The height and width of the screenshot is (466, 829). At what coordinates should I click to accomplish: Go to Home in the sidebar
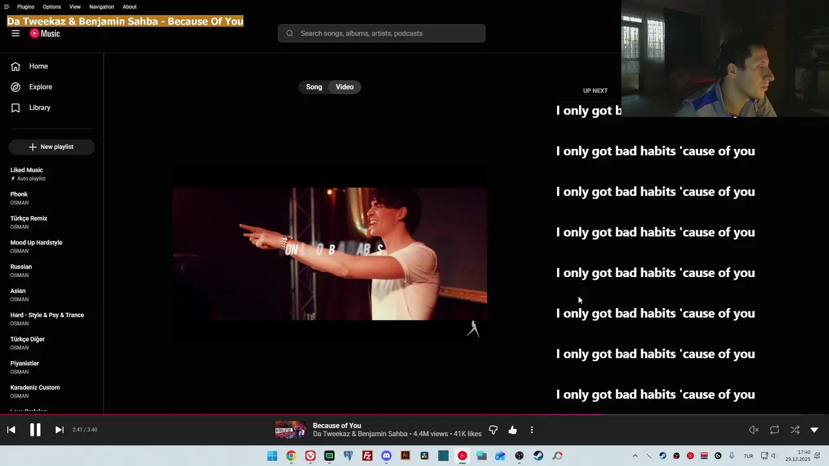coord(52,66)
